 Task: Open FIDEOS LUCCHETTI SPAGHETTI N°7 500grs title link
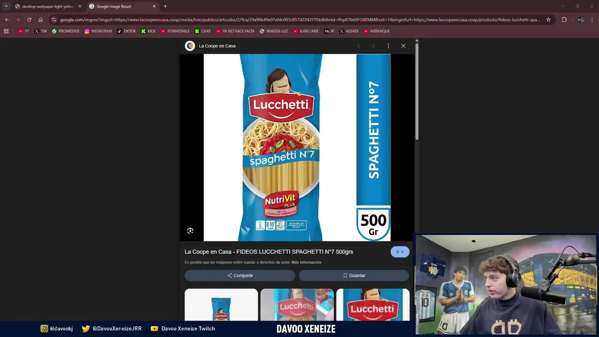point(269,252)
